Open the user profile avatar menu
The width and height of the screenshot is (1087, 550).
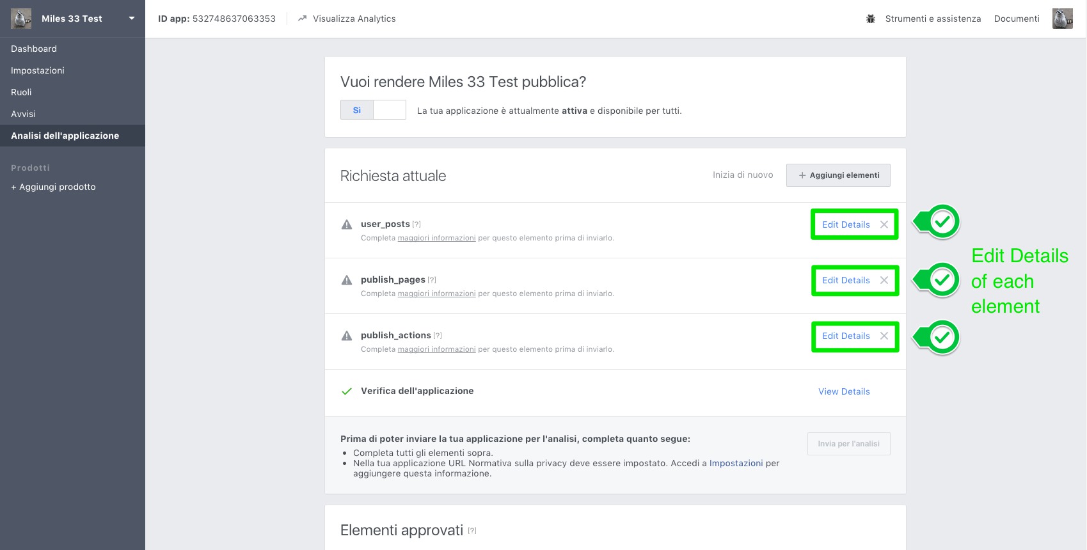[x=1062, y=19]
